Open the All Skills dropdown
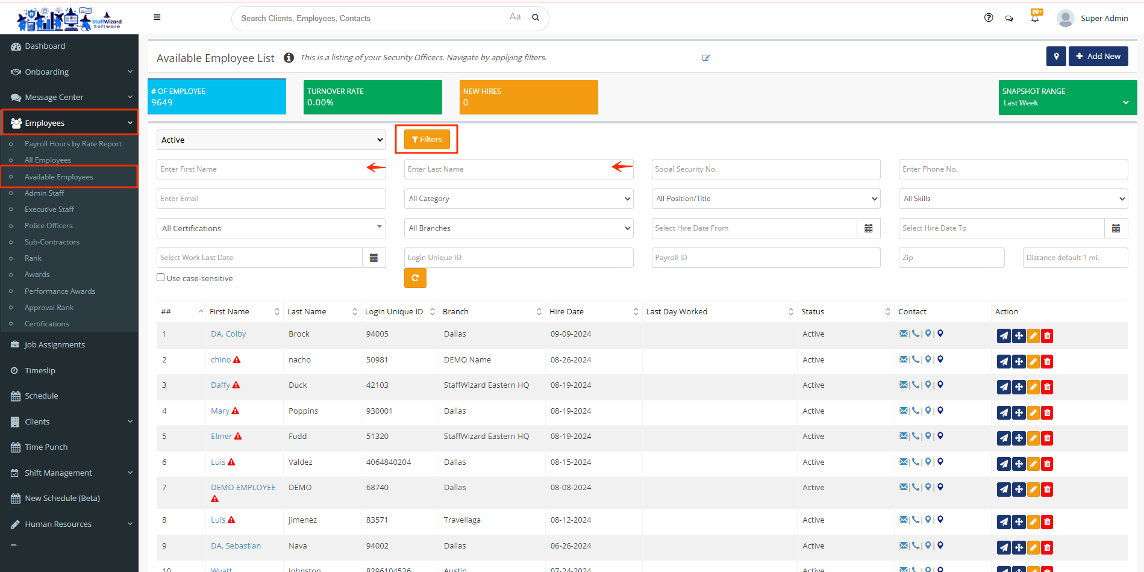1144x572 pixels. 1013,199
